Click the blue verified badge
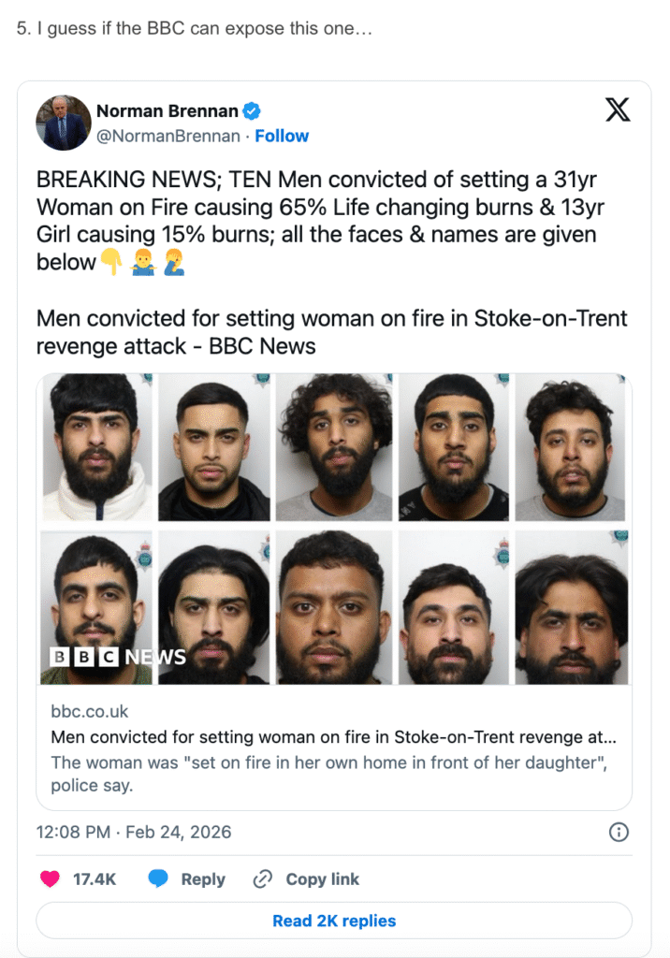 pos(252,111)
